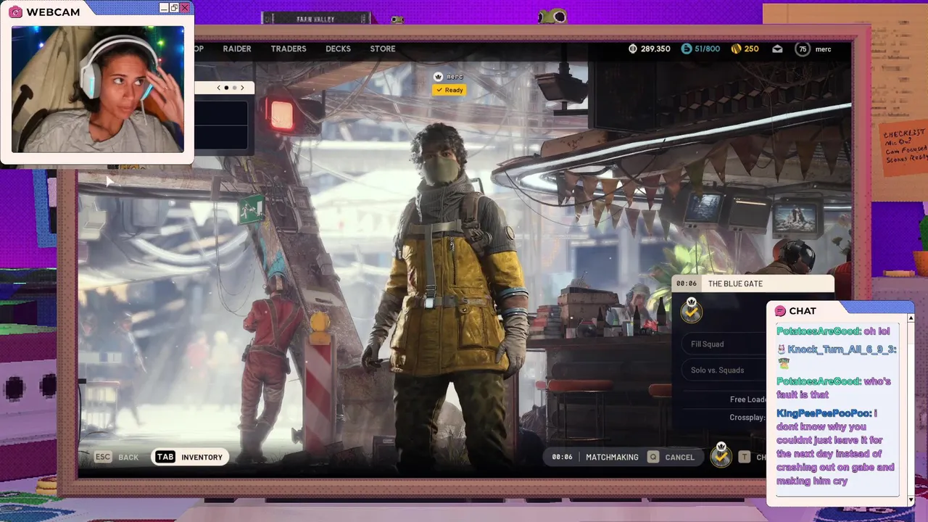Click the webcam video feed
Viewport: 928px width, 522px height.
97,89
